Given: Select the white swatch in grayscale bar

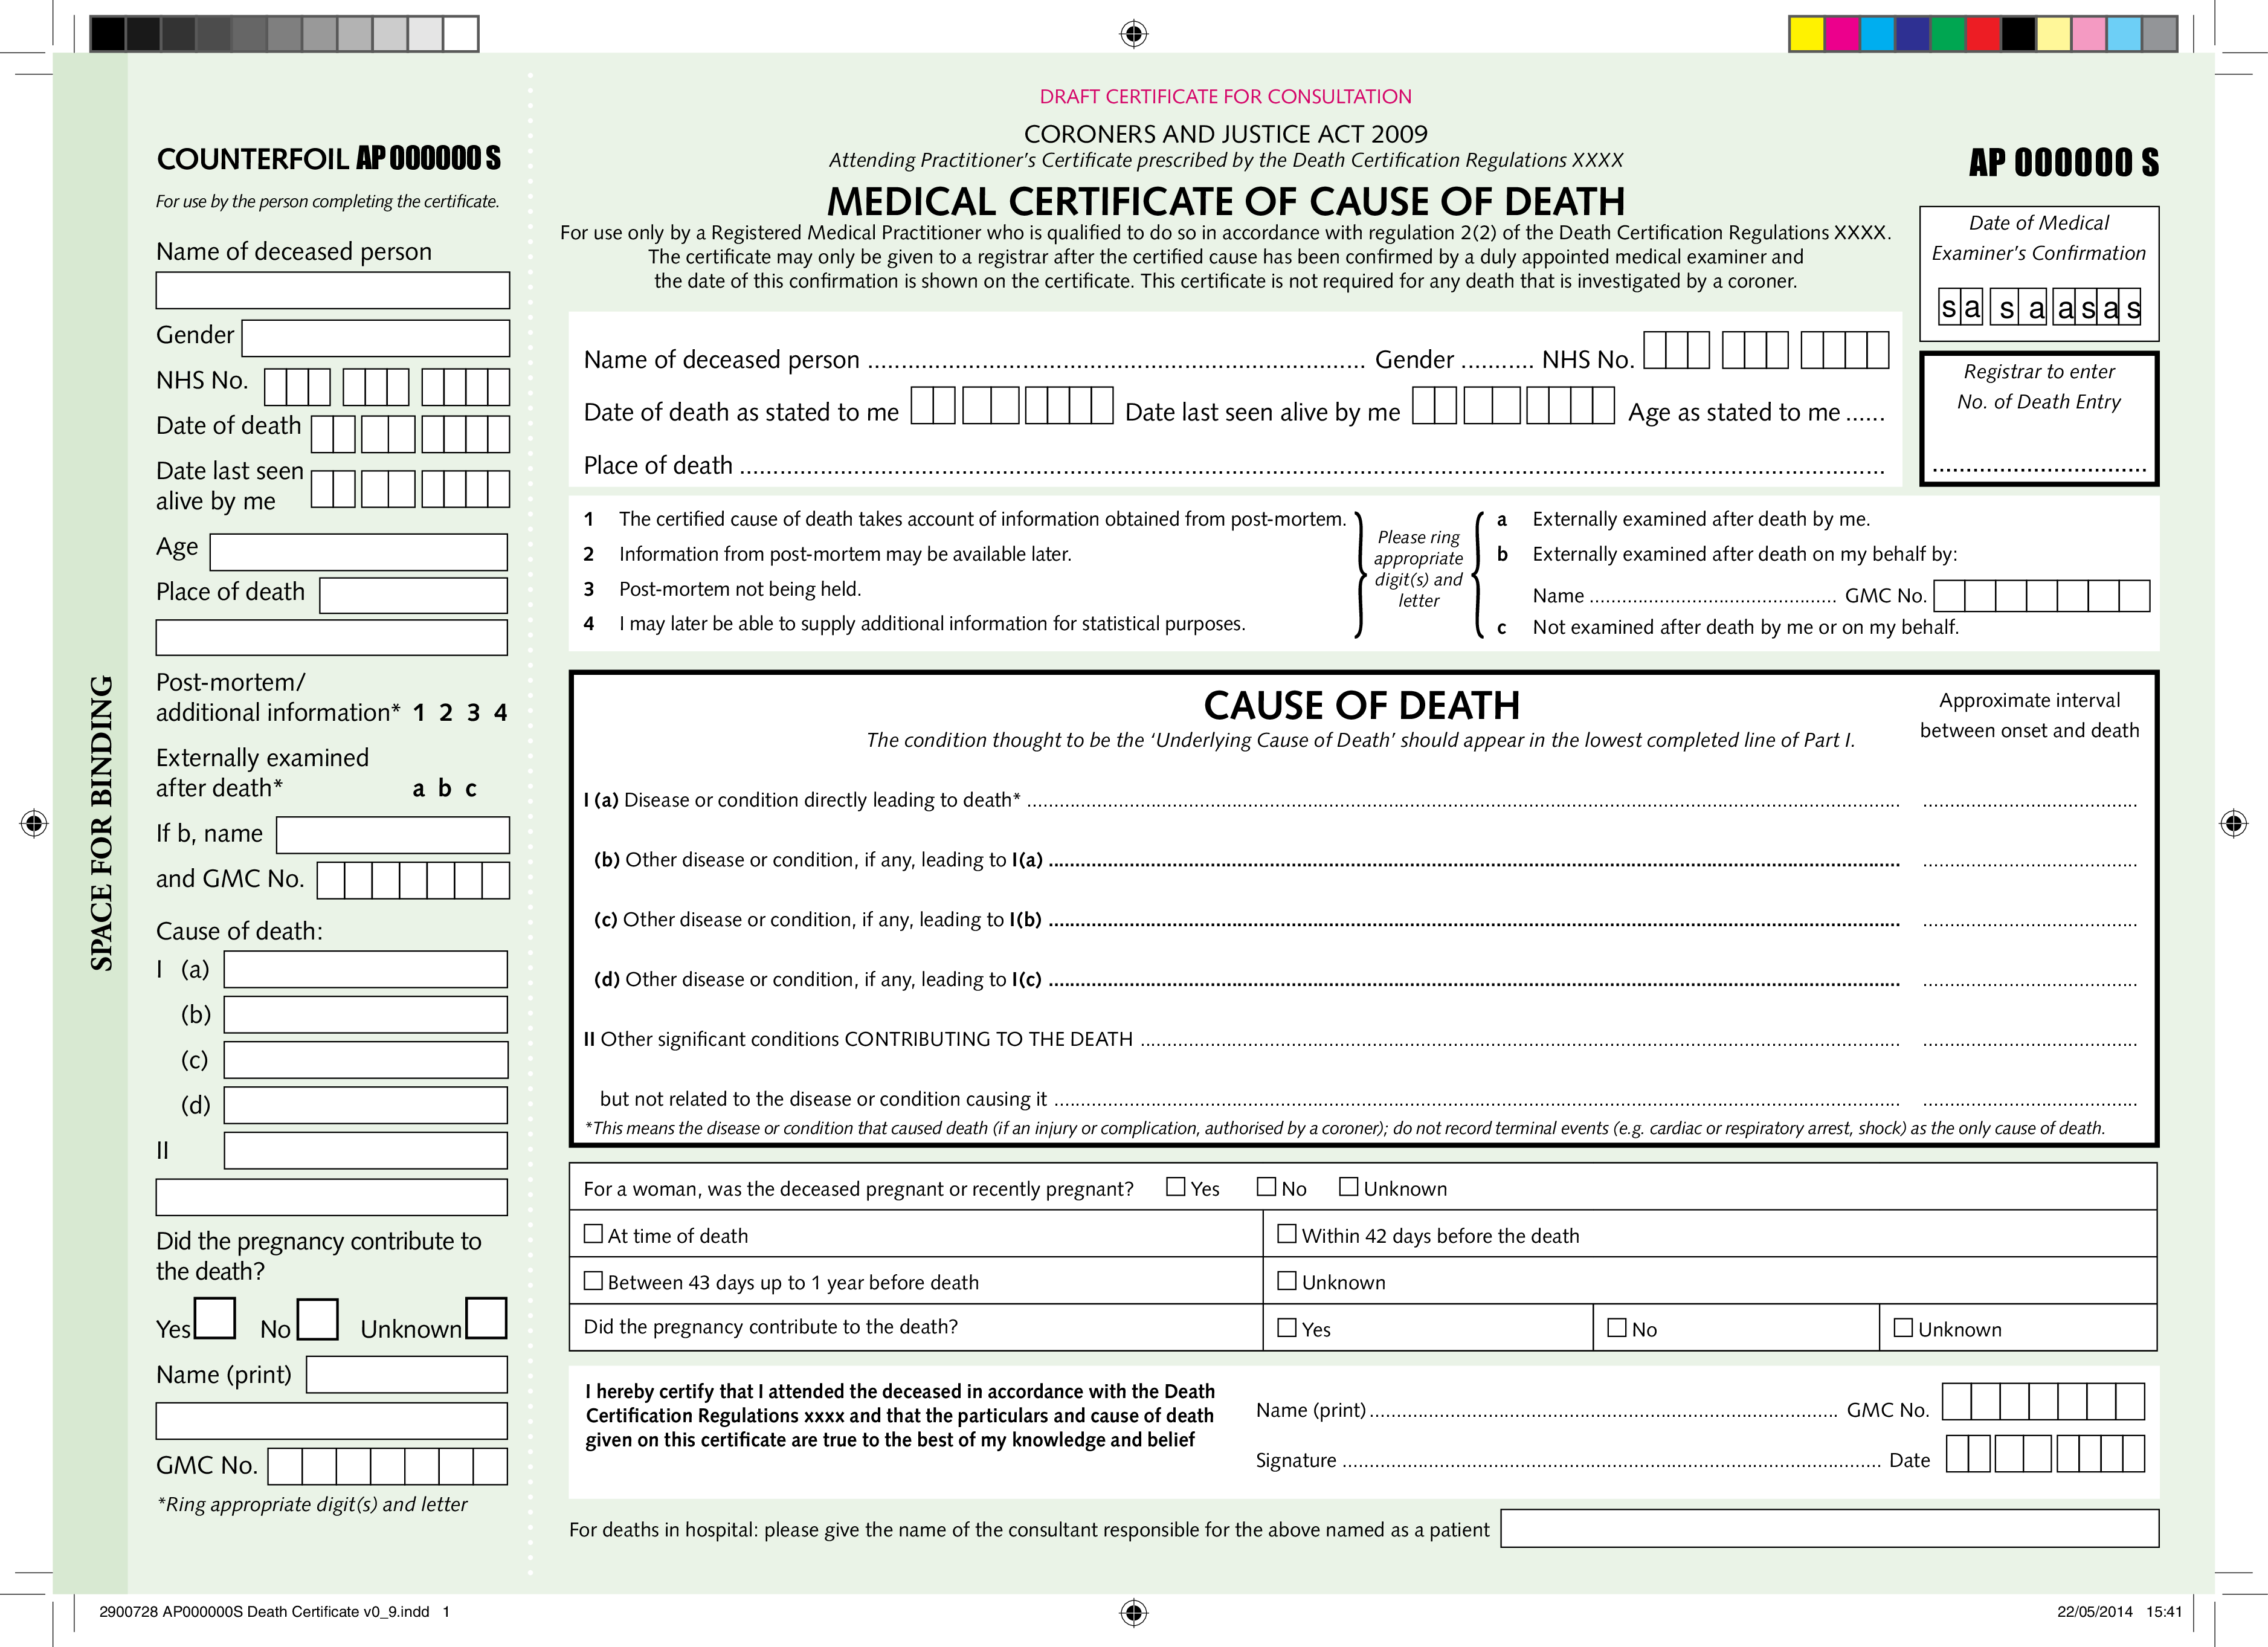Looking at the screenshot, I should (460, 34).
